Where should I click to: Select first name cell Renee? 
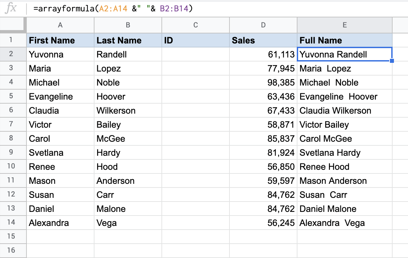coord(60,167)
